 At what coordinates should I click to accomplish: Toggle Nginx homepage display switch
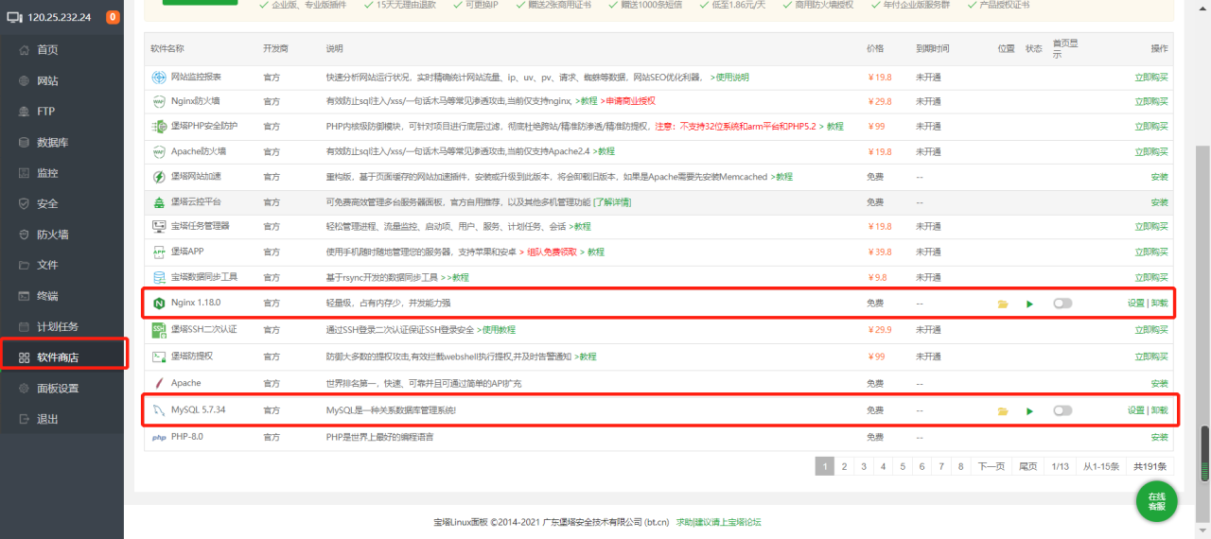[x=1062, y=304]
